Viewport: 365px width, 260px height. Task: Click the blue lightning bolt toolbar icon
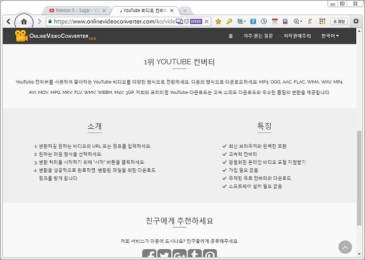click(253, 21)
